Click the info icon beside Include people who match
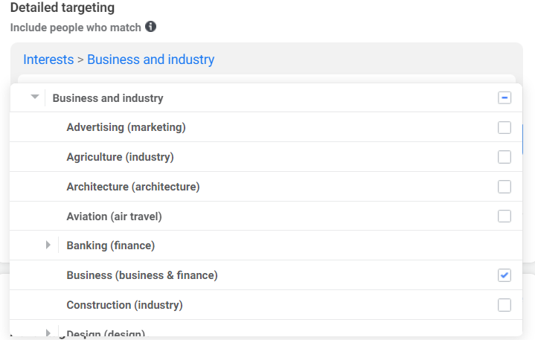 [x=151, y=27]
